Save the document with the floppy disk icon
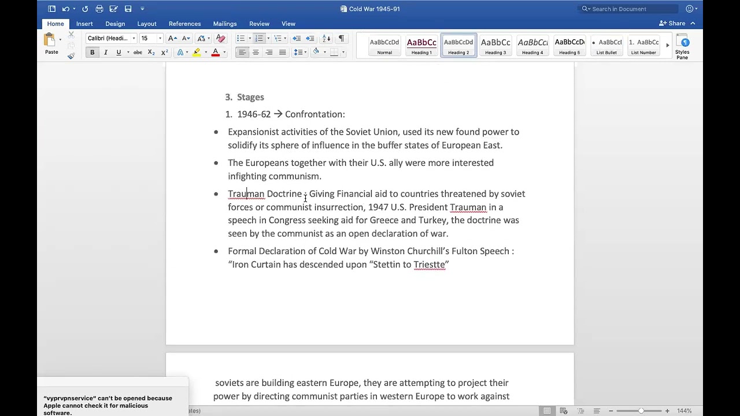 (x=128, y=9)
